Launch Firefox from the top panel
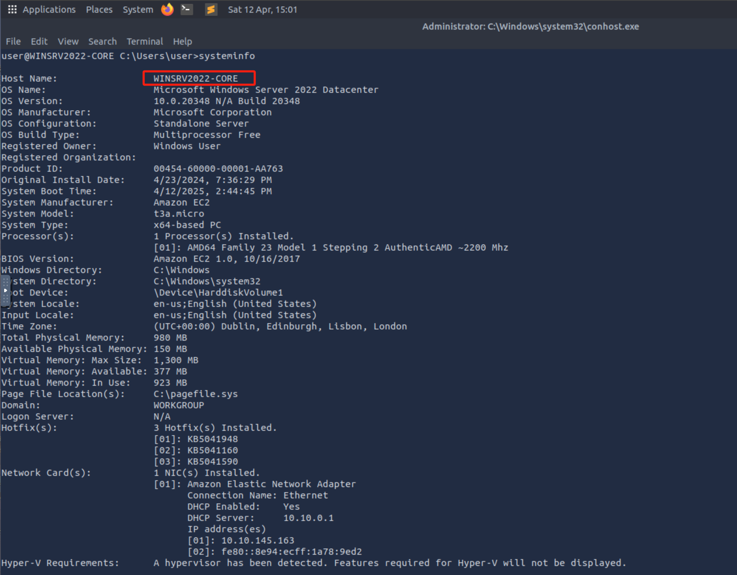The image size is (737, 575). (167, 9)
